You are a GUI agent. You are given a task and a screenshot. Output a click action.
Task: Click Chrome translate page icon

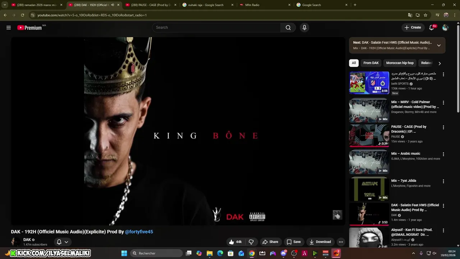pos(410,15)
